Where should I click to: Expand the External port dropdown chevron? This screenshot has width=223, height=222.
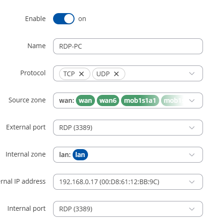point(192,128)
